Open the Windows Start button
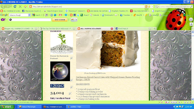 coord(7,107)
